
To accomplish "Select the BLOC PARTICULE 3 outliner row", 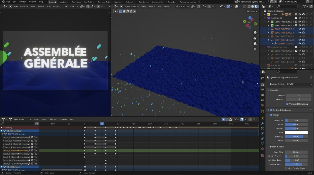I will (284, 32).
